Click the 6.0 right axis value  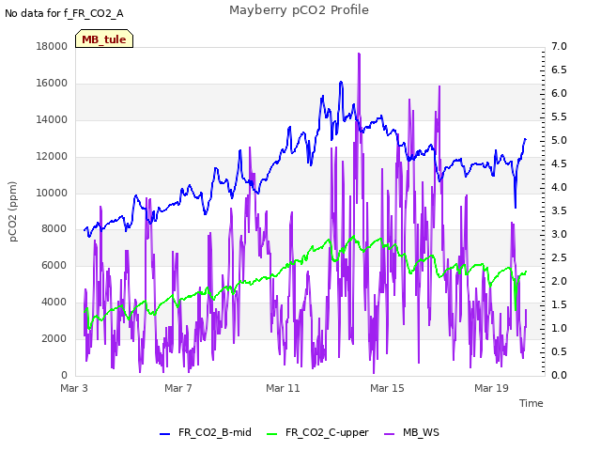(559, 94)
